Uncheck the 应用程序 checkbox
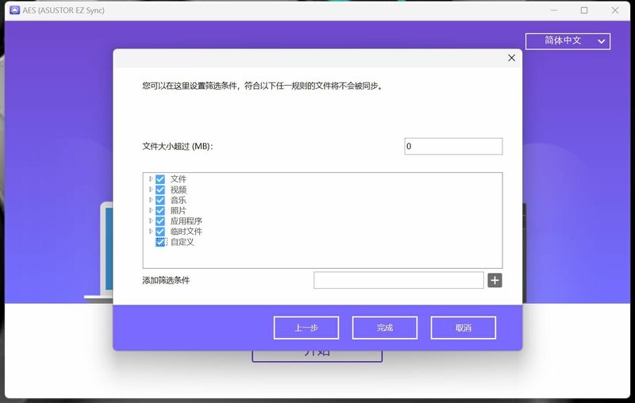This screenshot has width=635, height=403. click(x=160, y=221)
